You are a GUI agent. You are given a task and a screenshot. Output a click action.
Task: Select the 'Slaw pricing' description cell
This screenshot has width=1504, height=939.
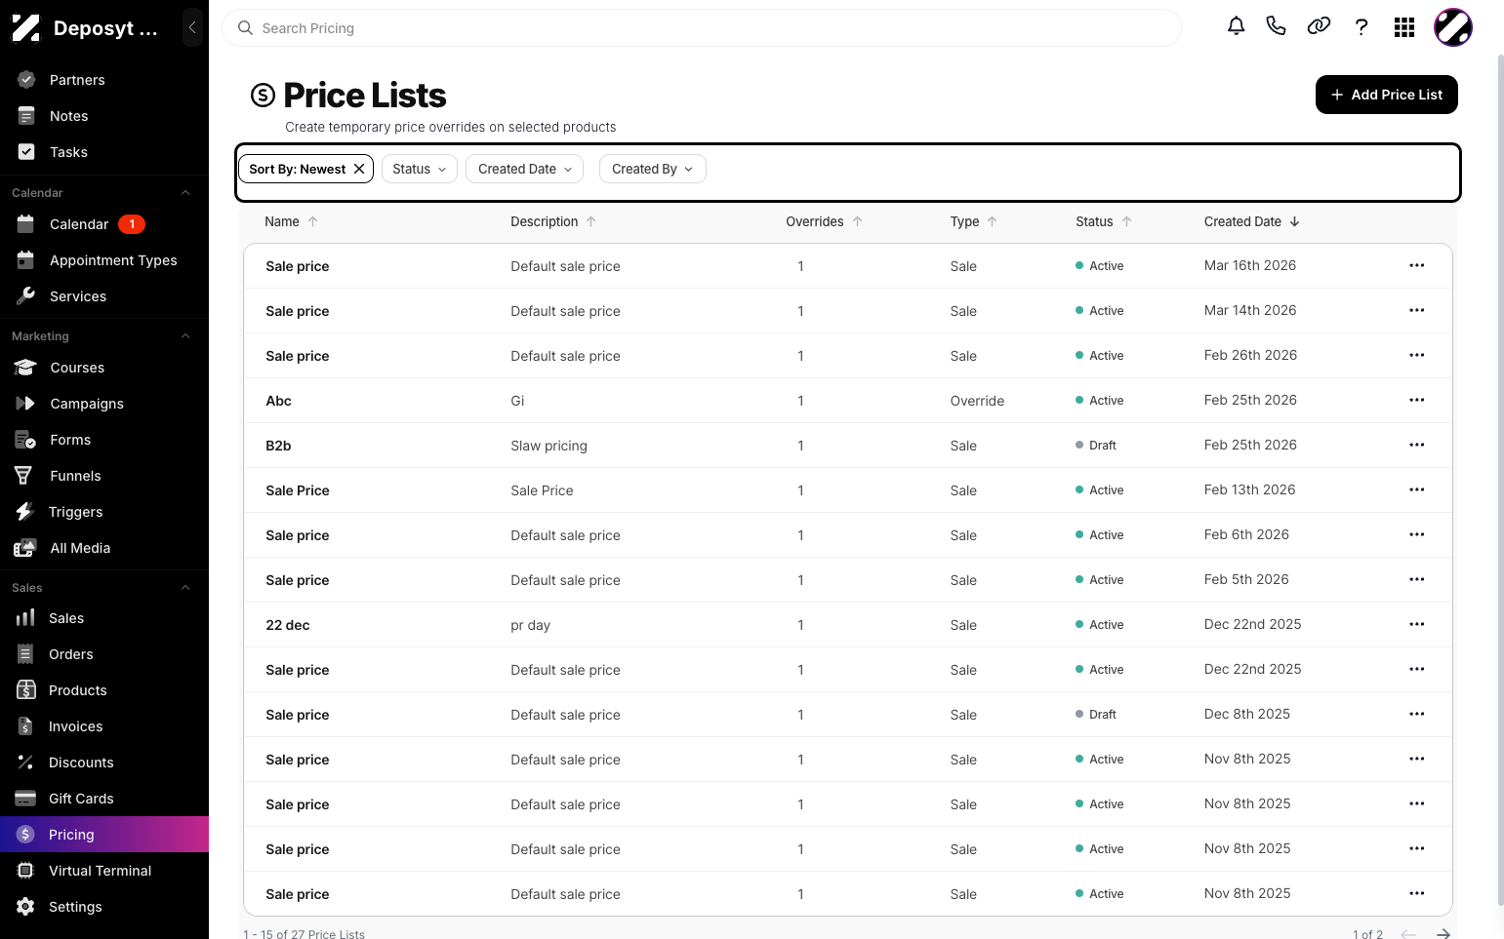click(x=549, y=446)
